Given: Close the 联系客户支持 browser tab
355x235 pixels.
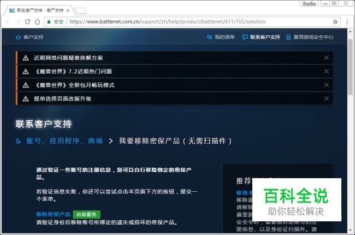Looking at the screenshot, I should point(68,10).
